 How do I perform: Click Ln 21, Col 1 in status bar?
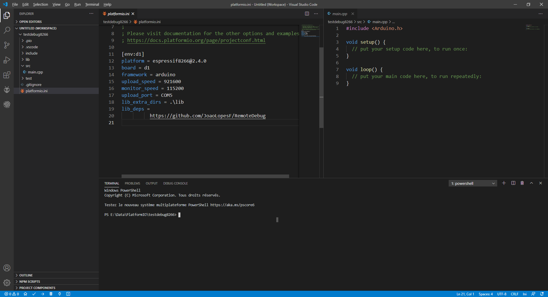tap(465, 294)
